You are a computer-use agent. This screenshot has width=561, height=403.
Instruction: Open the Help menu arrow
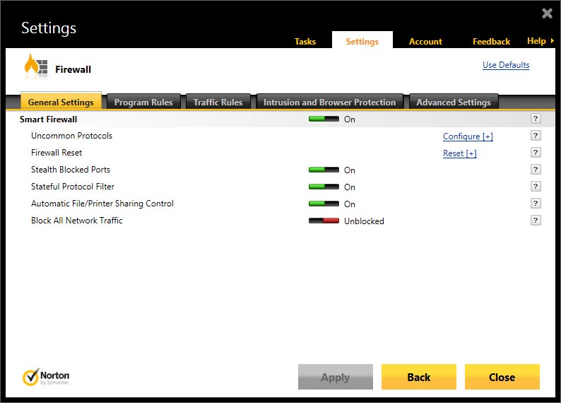click(x=553, y=41)
